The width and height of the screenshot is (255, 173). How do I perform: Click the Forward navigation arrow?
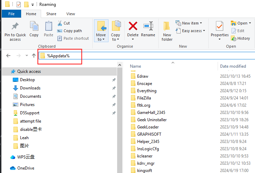click(19, 56)
